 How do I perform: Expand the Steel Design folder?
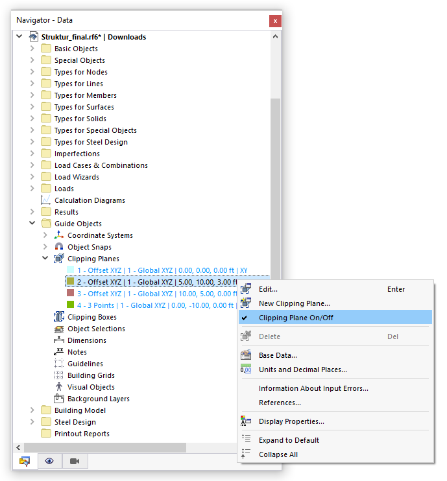coord(32,422)
